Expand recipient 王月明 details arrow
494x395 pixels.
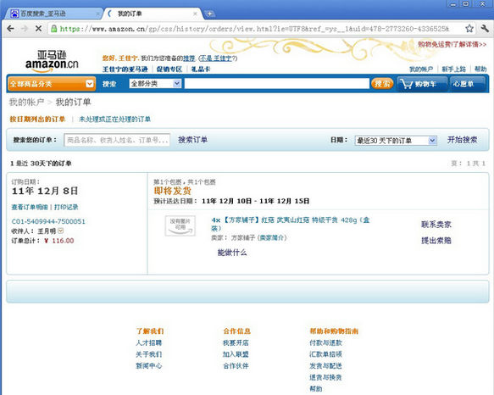[x=61, y=231]
